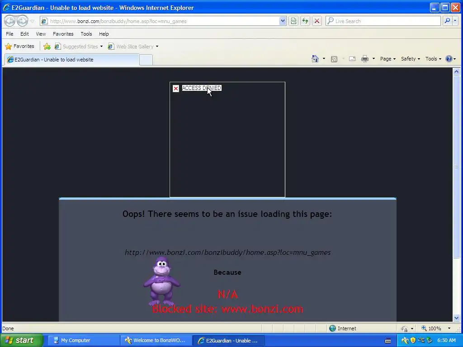Screen dimensions: 463x347
Task: Add page to Favorites bar icon
Action: [47, 47]
